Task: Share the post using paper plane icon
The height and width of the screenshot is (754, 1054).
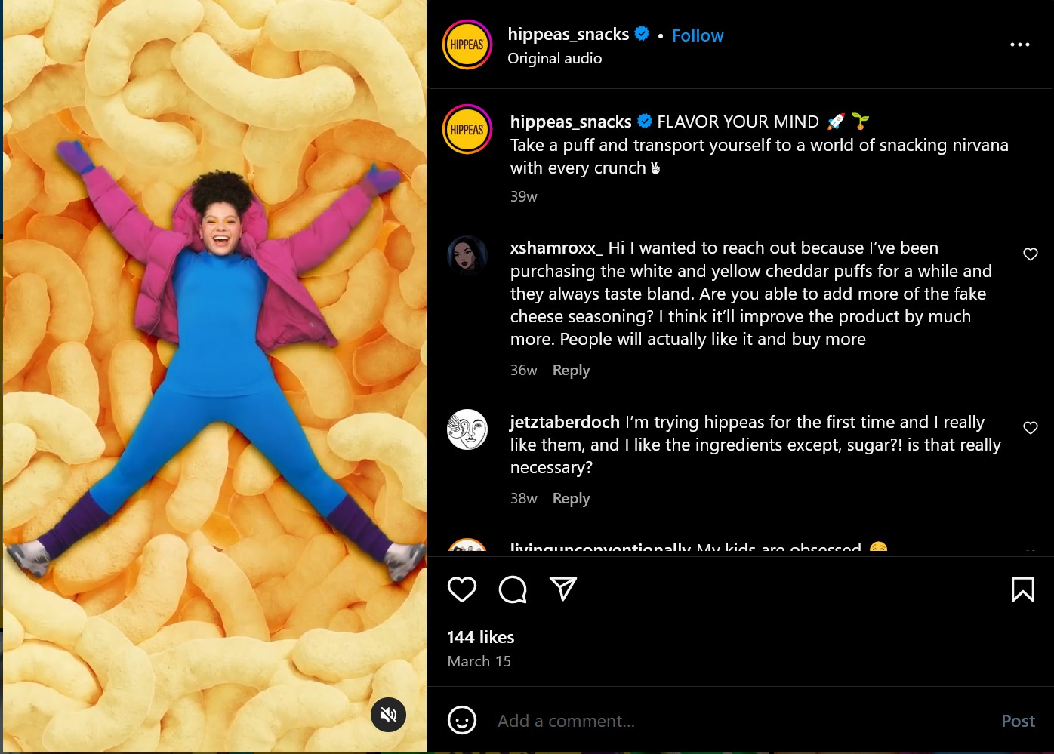Action: pos(563,589)
